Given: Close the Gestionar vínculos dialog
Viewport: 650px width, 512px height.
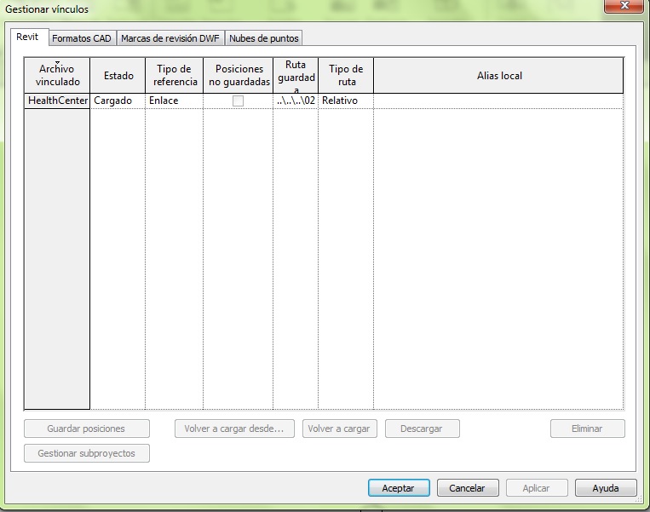Looking at the screenshot, I should click(x=626, y=7).
